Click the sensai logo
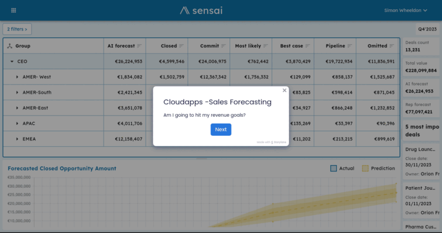 tap(201, 10)
